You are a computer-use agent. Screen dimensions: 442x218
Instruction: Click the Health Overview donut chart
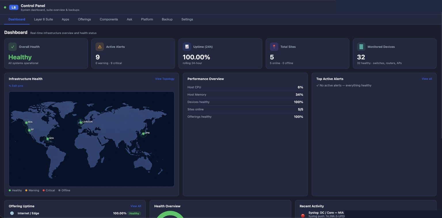[x=170, y=215]
